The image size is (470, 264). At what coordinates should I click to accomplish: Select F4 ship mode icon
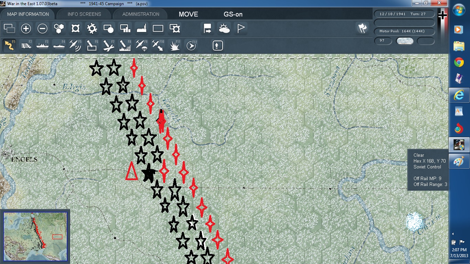59,45
